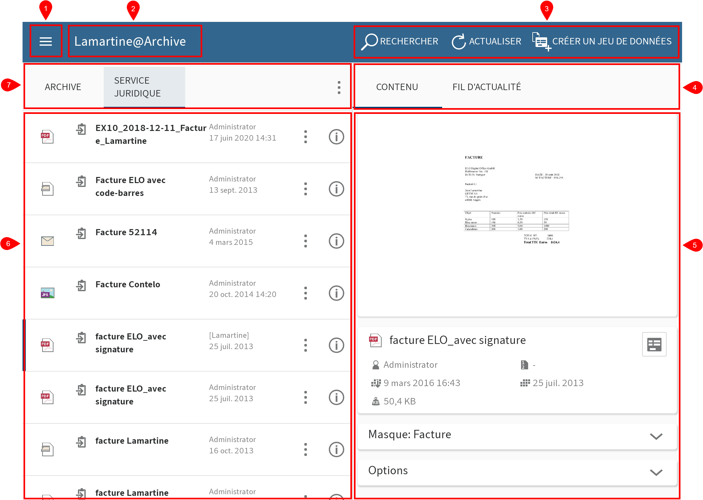Show info for Facture ELO avec code-barres
The width and height of the screenshot is (703, 500).
coord(336,189)
